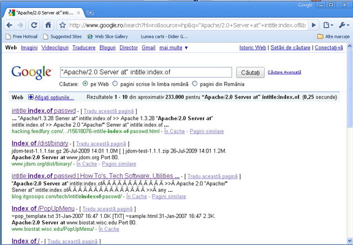Open the 'Index of /' result
Image resolution: width=353 pixels, height=245 pixels.
pyautogui.click(x=26, y=241)
